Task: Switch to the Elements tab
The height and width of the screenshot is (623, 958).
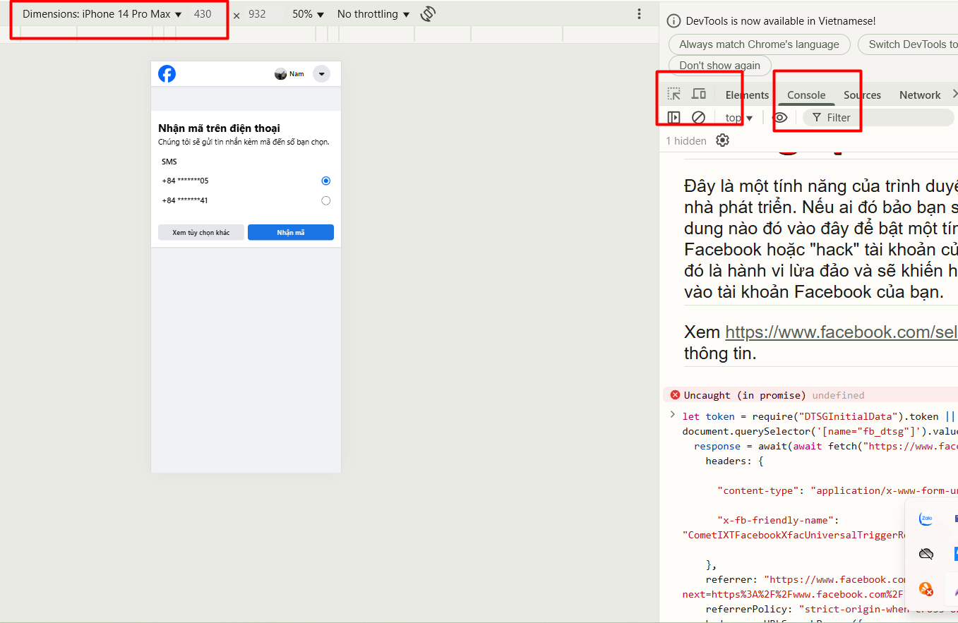Action: click(x=747, y=95)
